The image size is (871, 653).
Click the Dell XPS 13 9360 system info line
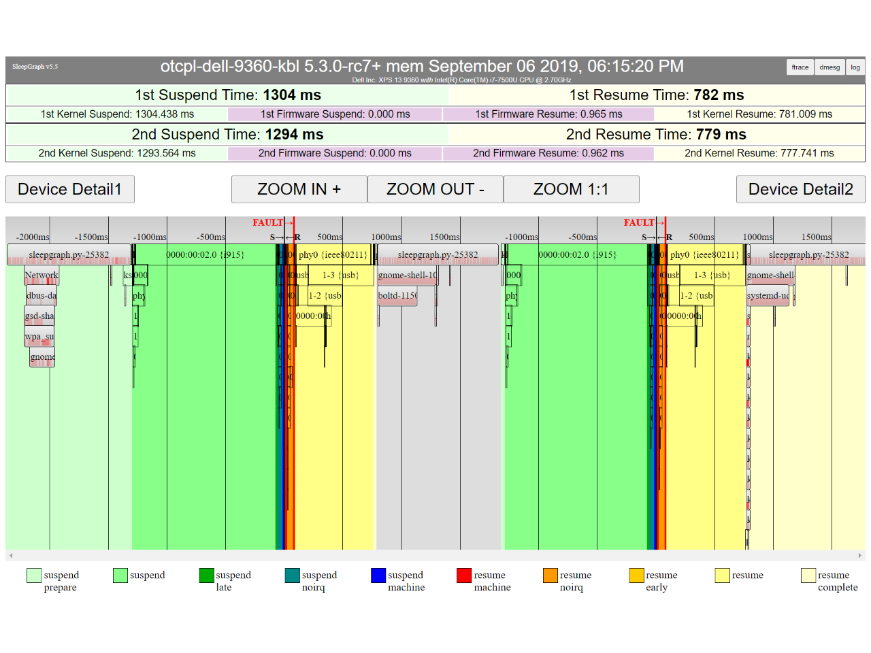click(461, 80)
